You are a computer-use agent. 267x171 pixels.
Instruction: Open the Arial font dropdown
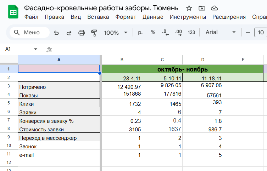point(221,33)
